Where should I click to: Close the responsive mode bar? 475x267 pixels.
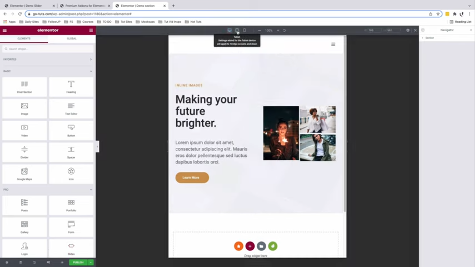click(415, 30)
